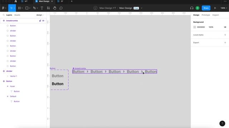Select the Default variant layer
The width and height of the screenshot is (229, 128).
pyautogui.click(x=23, y=96)
